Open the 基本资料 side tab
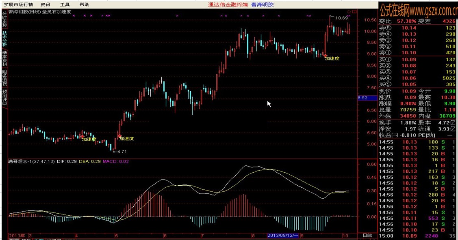 [5, 58]
